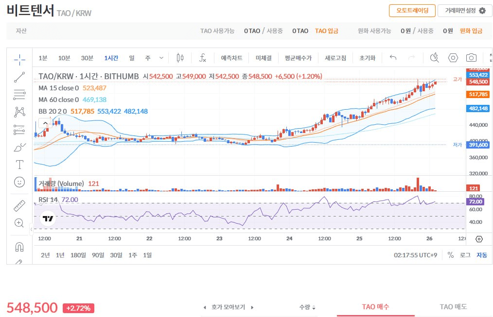This screenshot has height=317, width=493.
Task: Open the 원화 입금 link
Action: tap(471, 31)
